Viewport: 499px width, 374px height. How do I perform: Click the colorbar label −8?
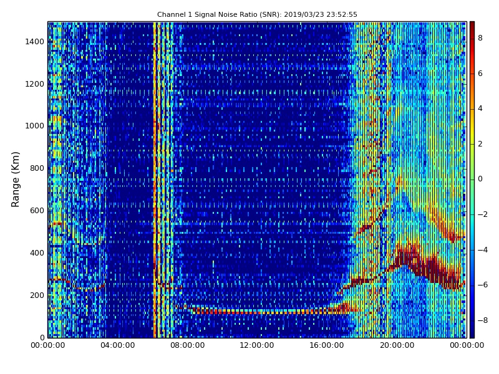483,320
